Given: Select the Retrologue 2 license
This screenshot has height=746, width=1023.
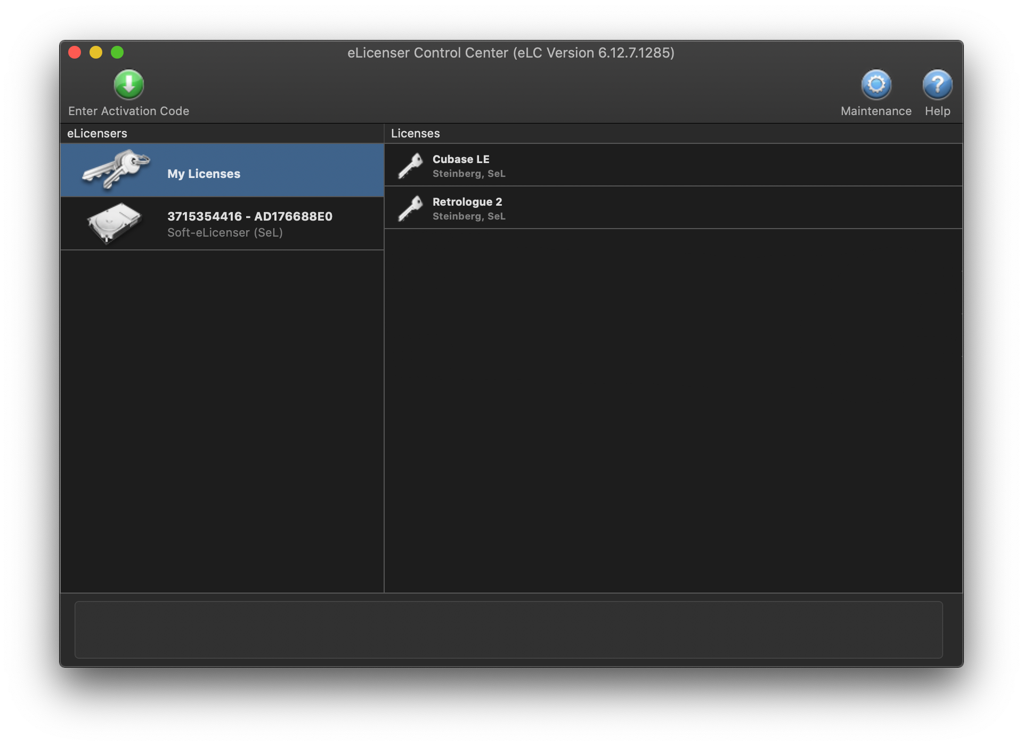Looking at the screenshot, I should [x=673, y=208].
